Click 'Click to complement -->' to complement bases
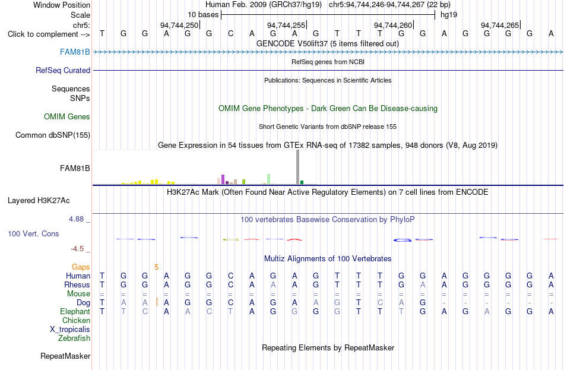 click(49, 34)
